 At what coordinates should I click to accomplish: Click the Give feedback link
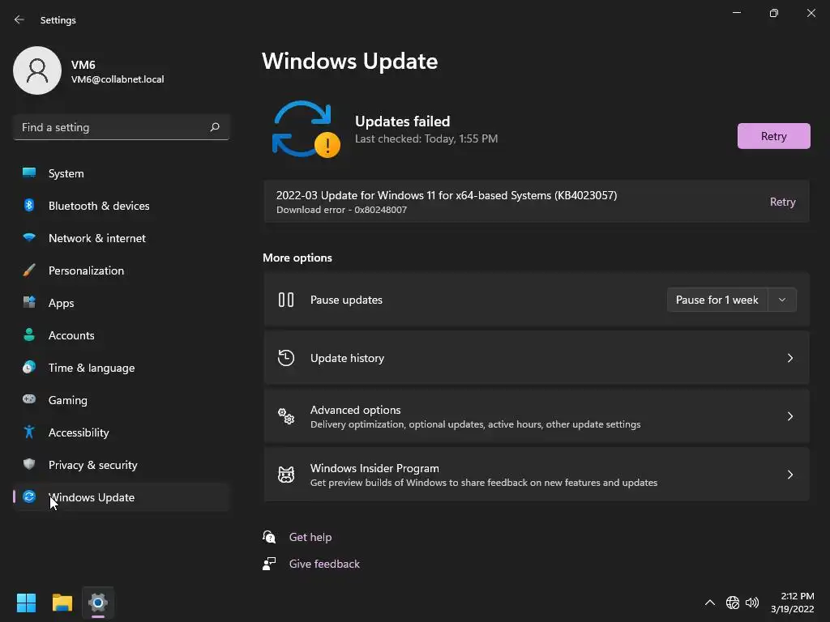(x=324, y=564)
